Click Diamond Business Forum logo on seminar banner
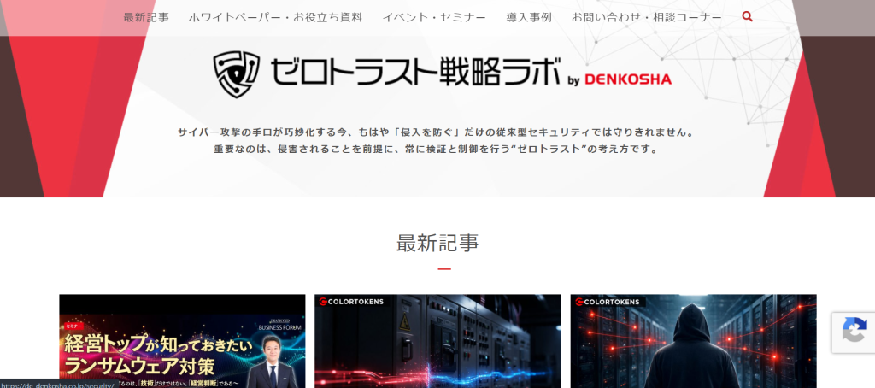Viewport: 875px width, 388px height. (x=279, y=326)
